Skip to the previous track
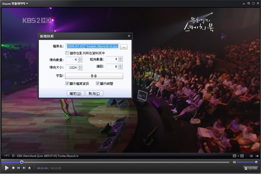The image size is (261, 174). [x=18, y=168]
